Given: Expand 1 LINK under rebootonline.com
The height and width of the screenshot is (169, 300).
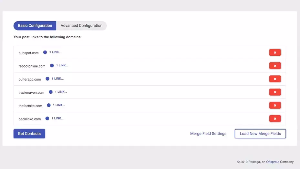Looking at the screenshot, I should [x=62, y=65].
